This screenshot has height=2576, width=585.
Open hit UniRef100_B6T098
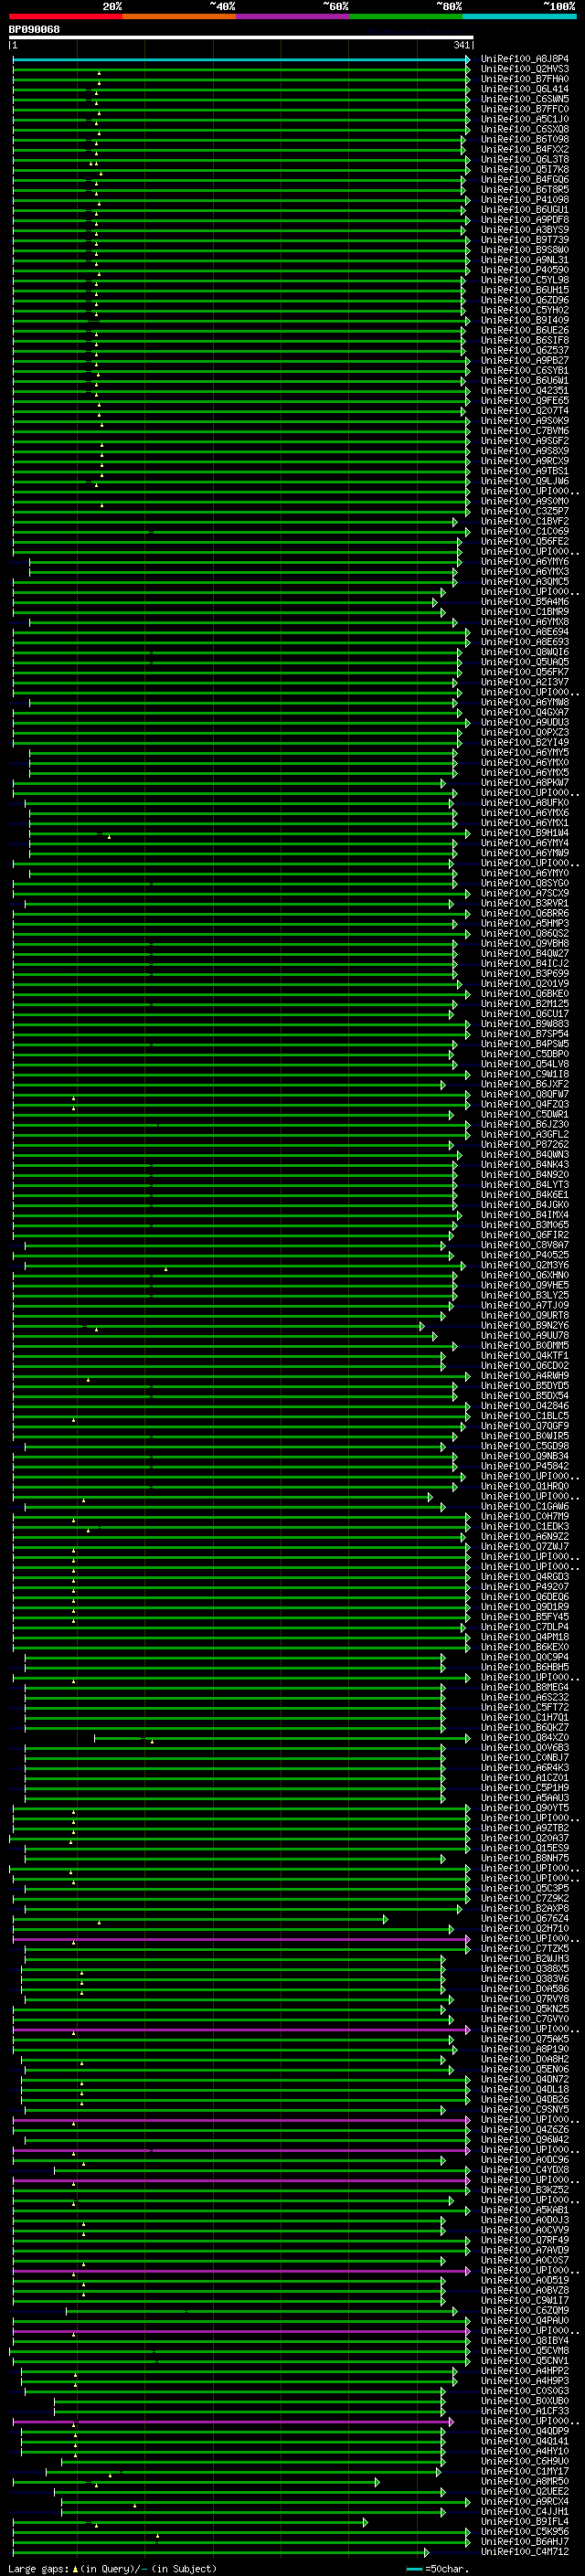click(525, 139)
